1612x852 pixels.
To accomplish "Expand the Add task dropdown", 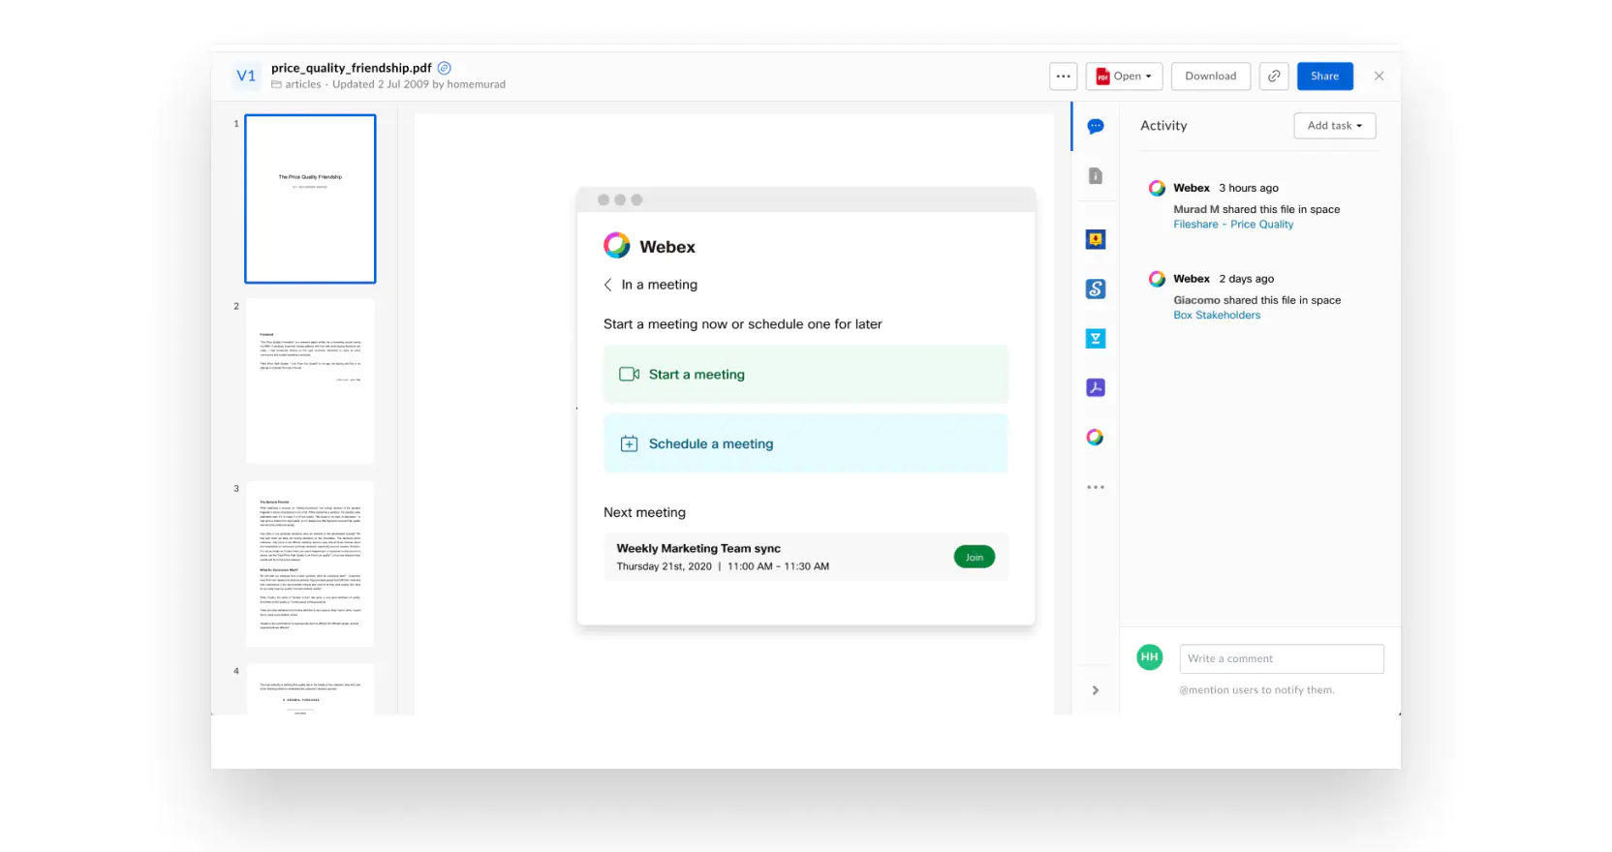I will click(x=1334, y=126).
